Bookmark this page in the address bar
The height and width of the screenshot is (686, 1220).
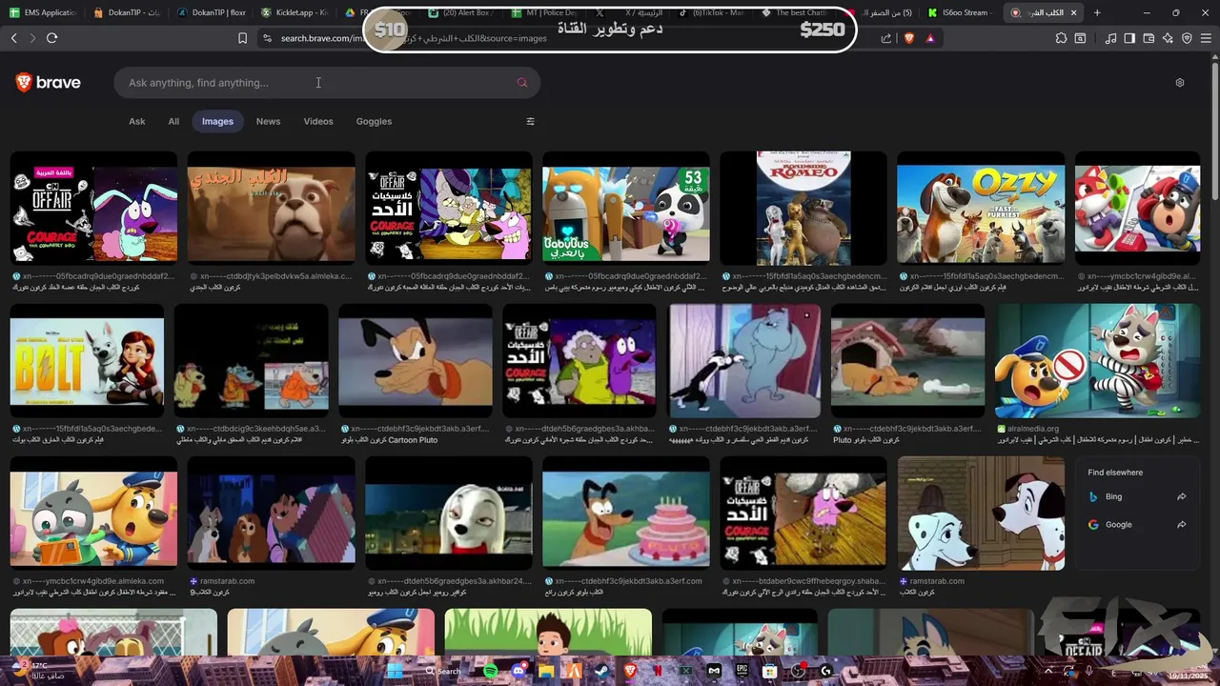[242, 38]
